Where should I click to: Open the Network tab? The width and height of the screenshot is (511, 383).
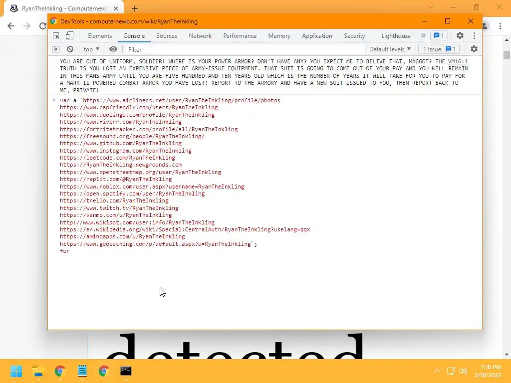coord(200,36)
